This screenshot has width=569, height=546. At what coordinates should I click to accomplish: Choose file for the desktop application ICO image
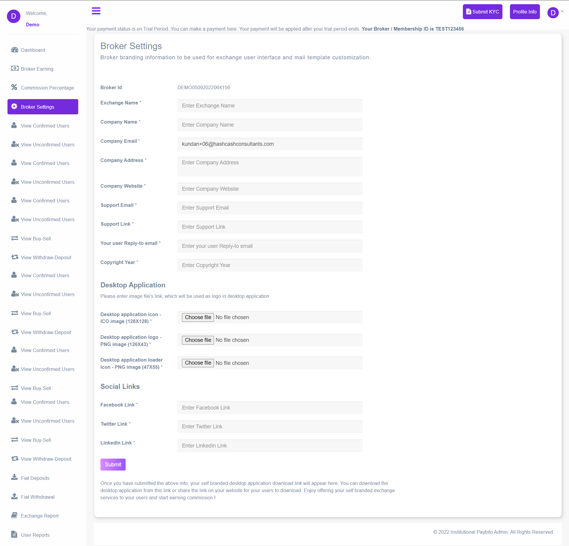click(198, 317)
